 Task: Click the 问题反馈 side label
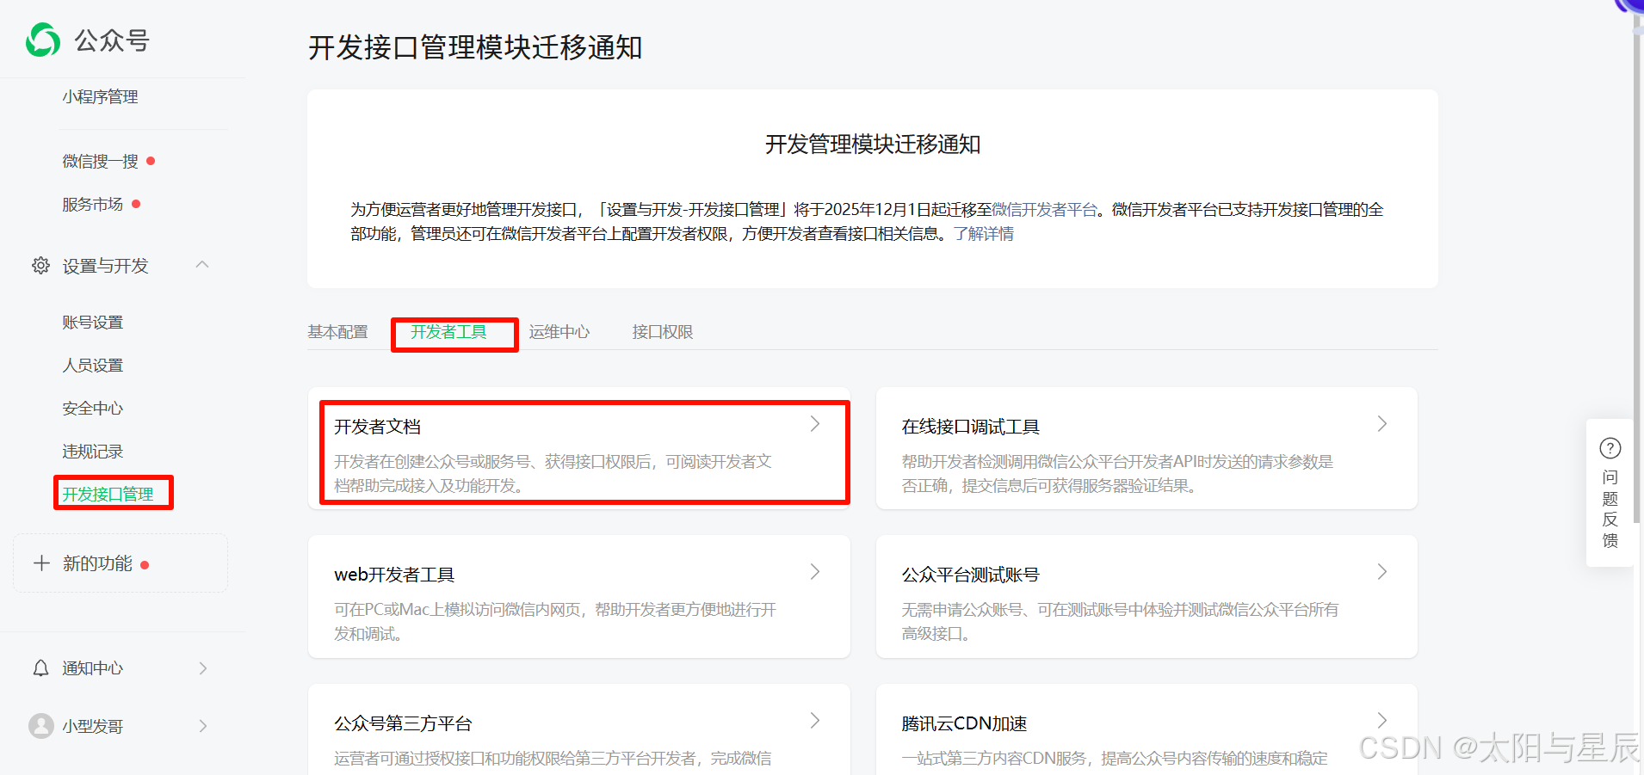(x=1610, y=509)
